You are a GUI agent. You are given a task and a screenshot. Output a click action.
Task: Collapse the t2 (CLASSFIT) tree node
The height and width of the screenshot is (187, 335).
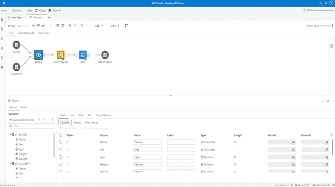pyautogui.click(x=10, y=163)
